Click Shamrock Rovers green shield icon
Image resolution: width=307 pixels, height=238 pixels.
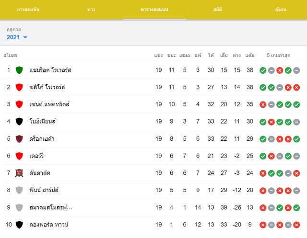[19, 70]
